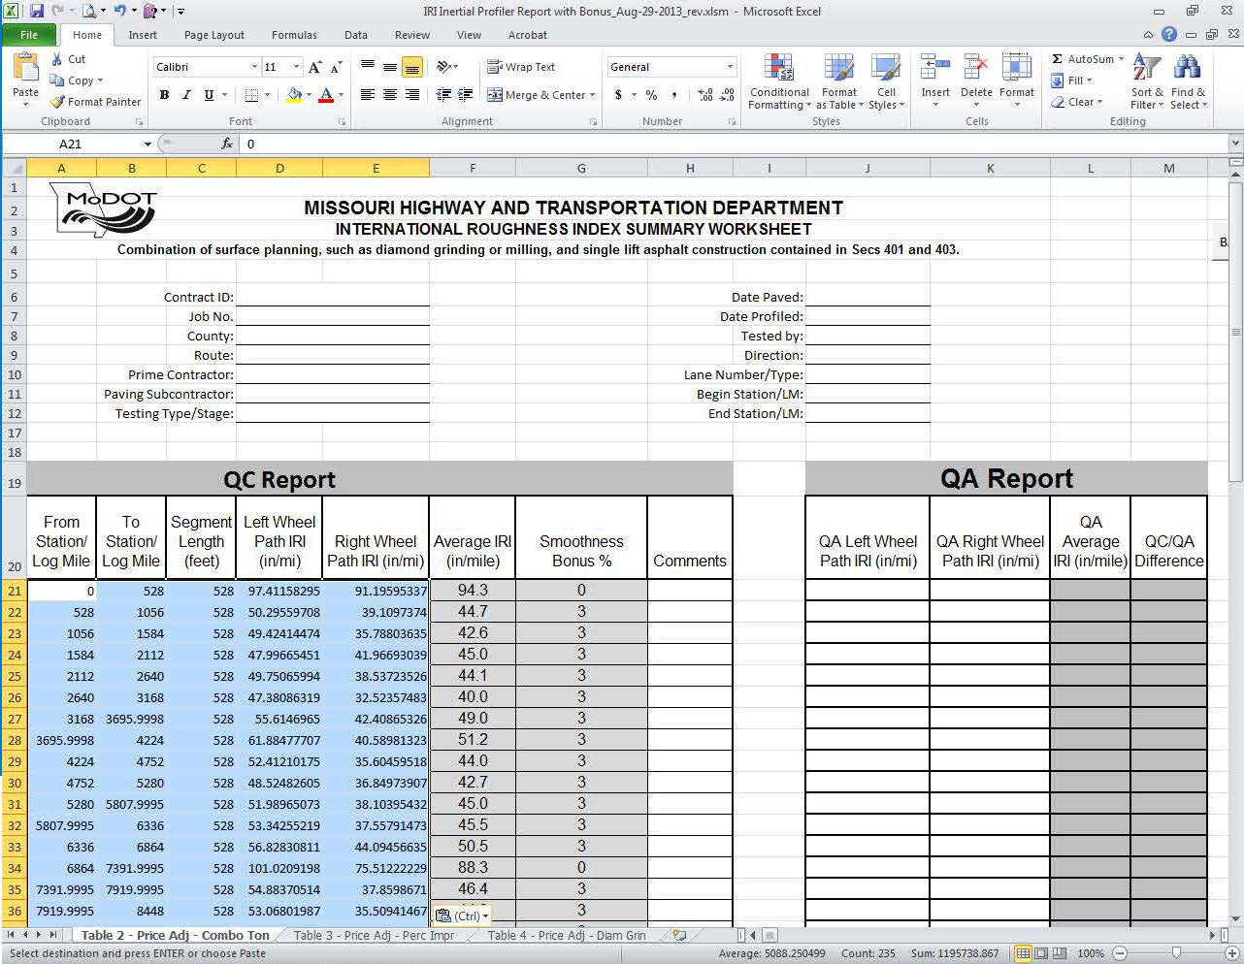
Task: Toggle Bold formatting
Action: [x=164, y=95]
